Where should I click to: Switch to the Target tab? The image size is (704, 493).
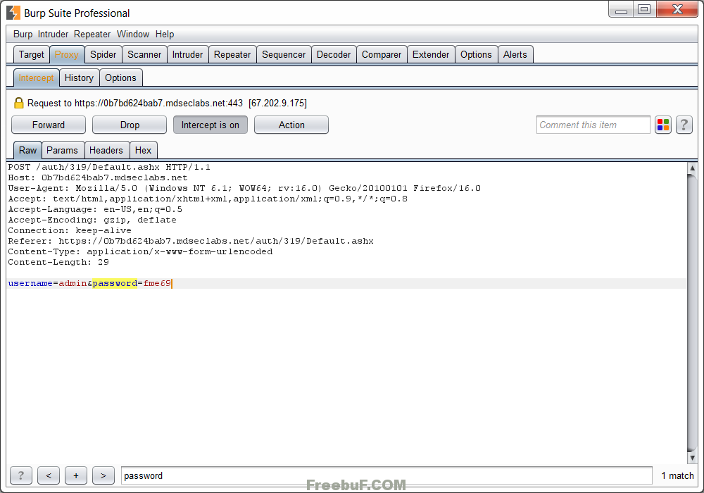(32, 54)
